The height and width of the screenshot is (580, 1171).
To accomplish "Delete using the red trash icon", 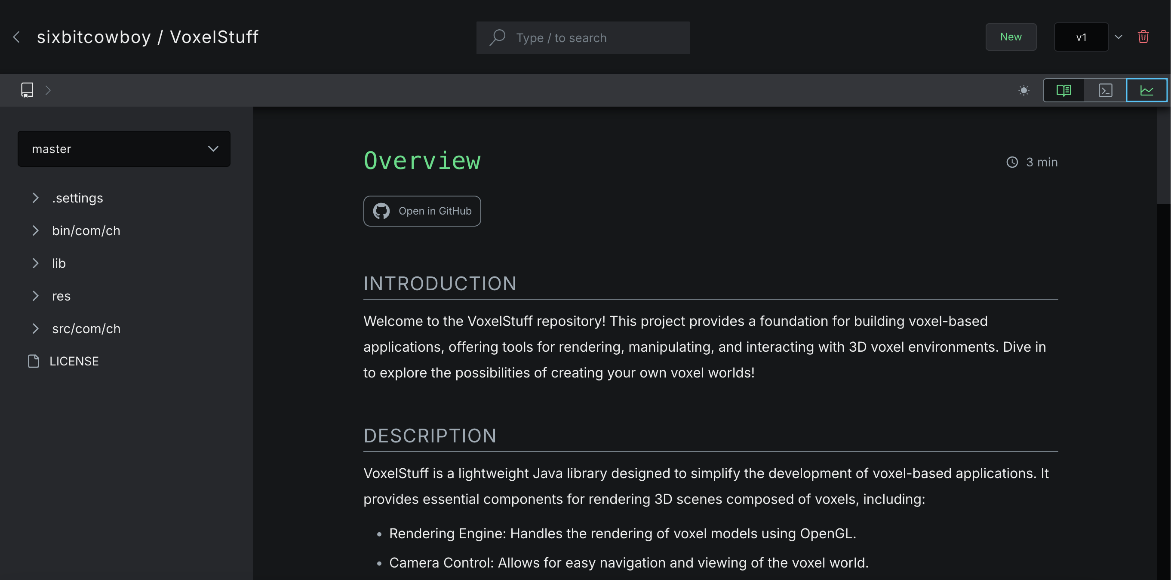I will 1143,37.
